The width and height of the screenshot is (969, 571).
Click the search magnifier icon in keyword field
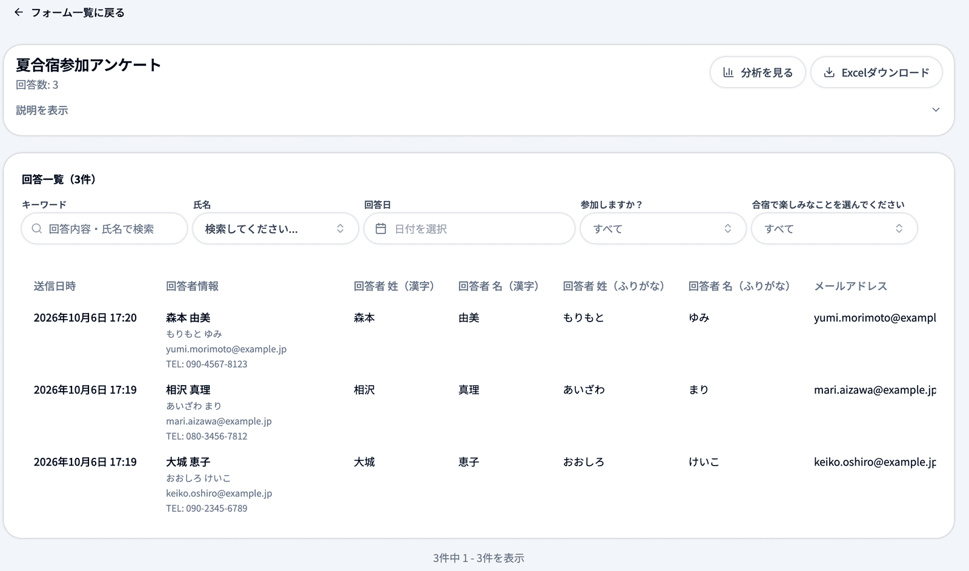pos(37,228)
